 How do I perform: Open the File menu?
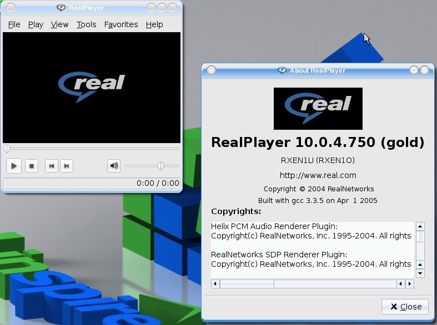pos(14,24)
